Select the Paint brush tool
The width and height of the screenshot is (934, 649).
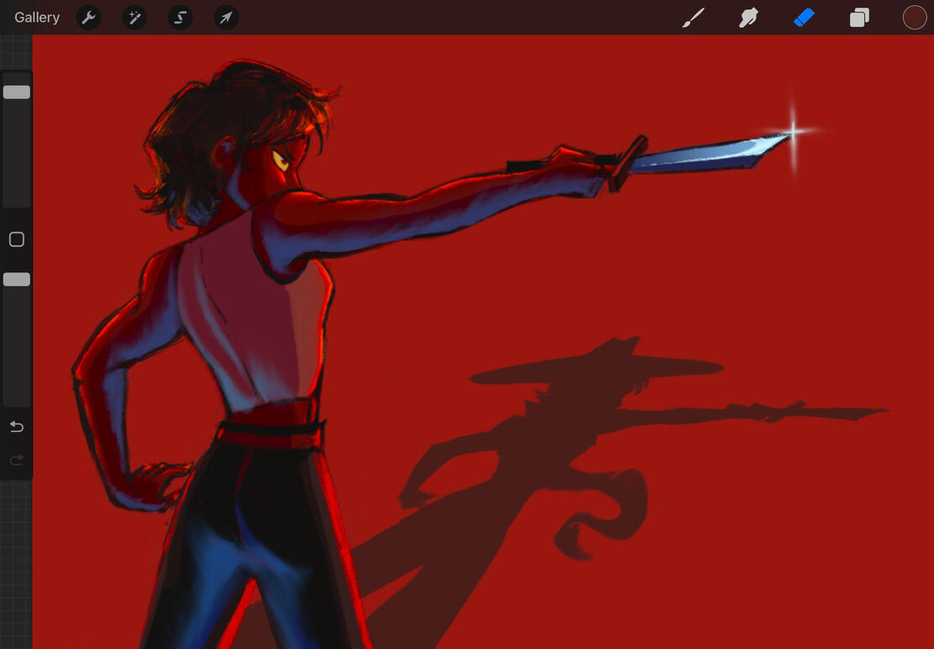pyautogui.click(x=694, y=18)
